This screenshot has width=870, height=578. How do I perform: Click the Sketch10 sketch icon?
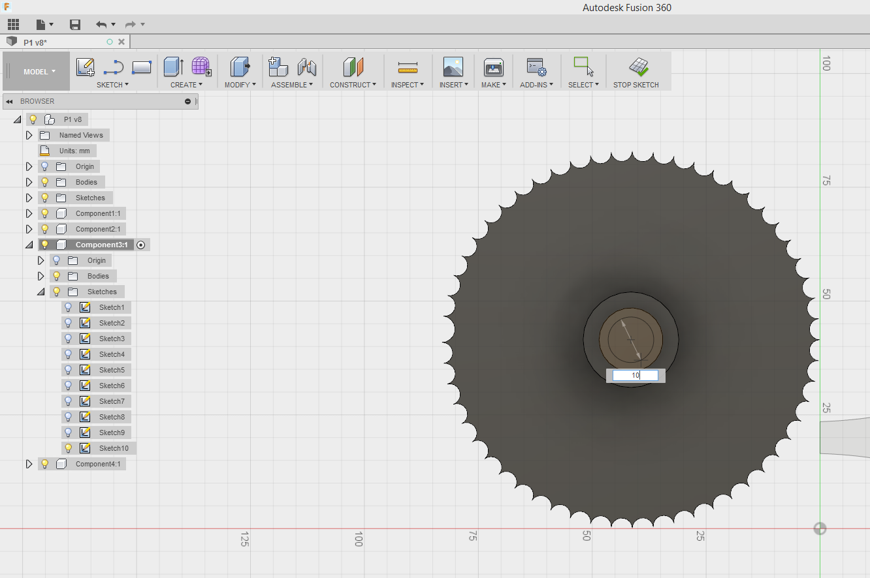[x=85, y=448]
